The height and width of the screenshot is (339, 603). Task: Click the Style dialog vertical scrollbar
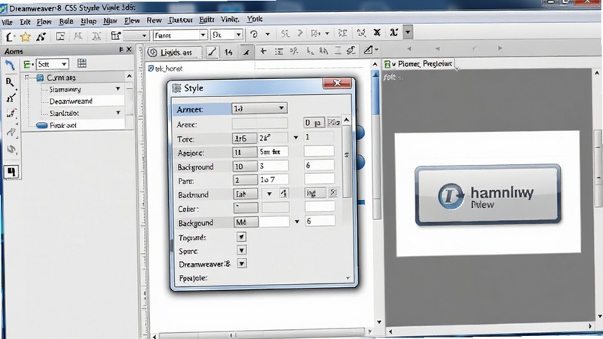[x=346, y=161]
